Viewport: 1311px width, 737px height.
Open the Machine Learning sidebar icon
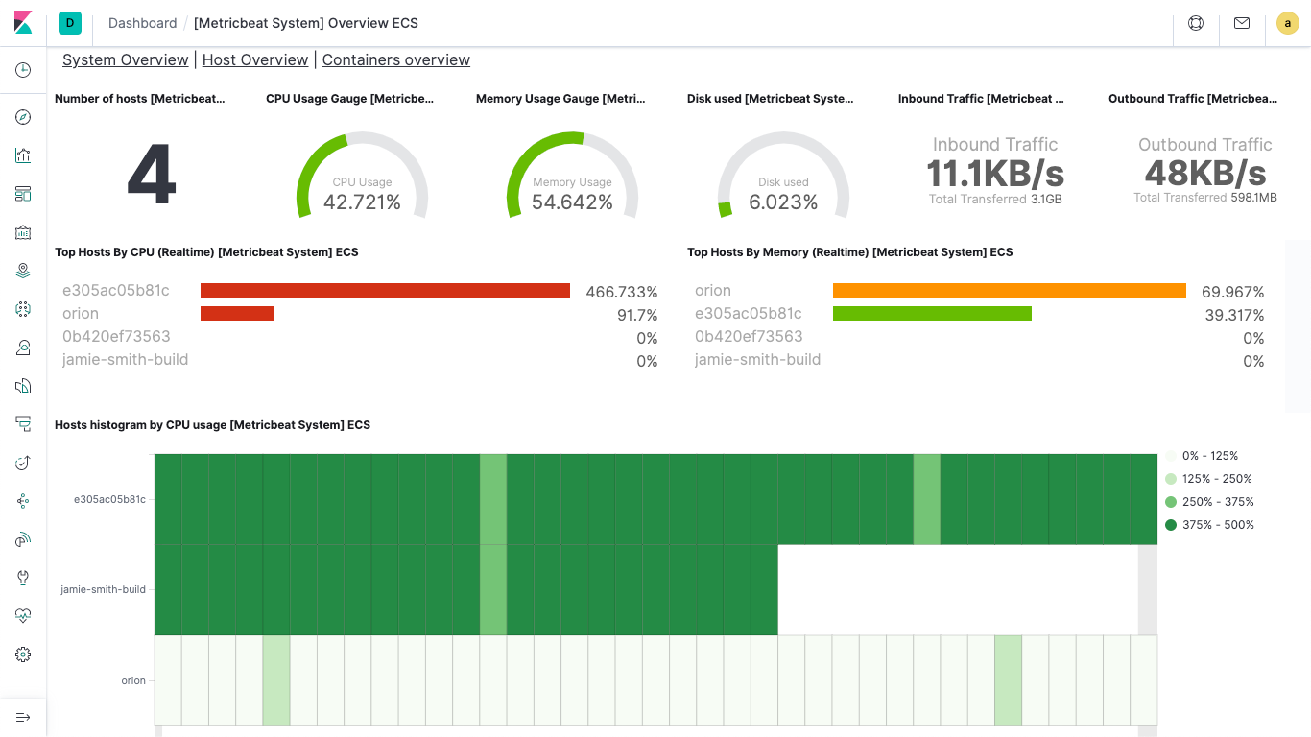tap(23, 309)
